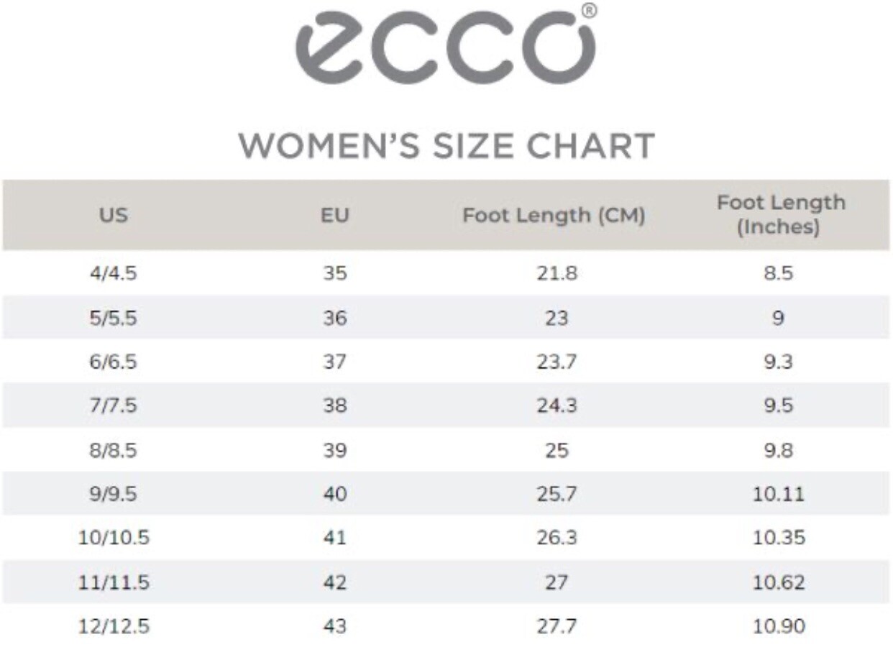
Task: Click US size 10/10.5 cell
Action: pos(114,538)
